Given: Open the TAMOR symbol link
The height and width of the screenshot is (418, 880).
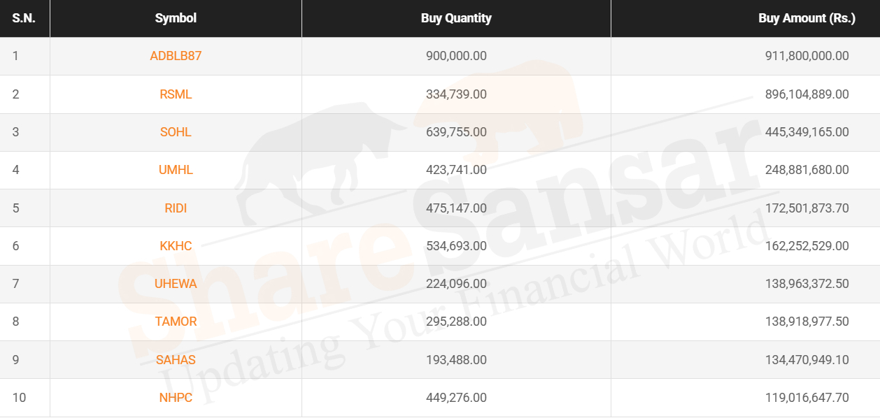Looking at the screenshot, I should 176,322.
